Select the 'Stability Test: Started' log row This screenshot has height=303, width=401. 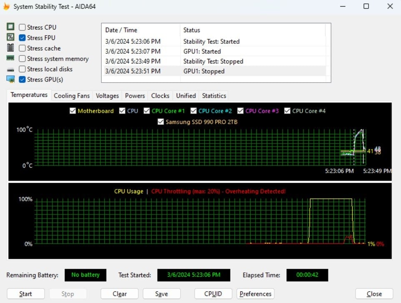point(214,41)
